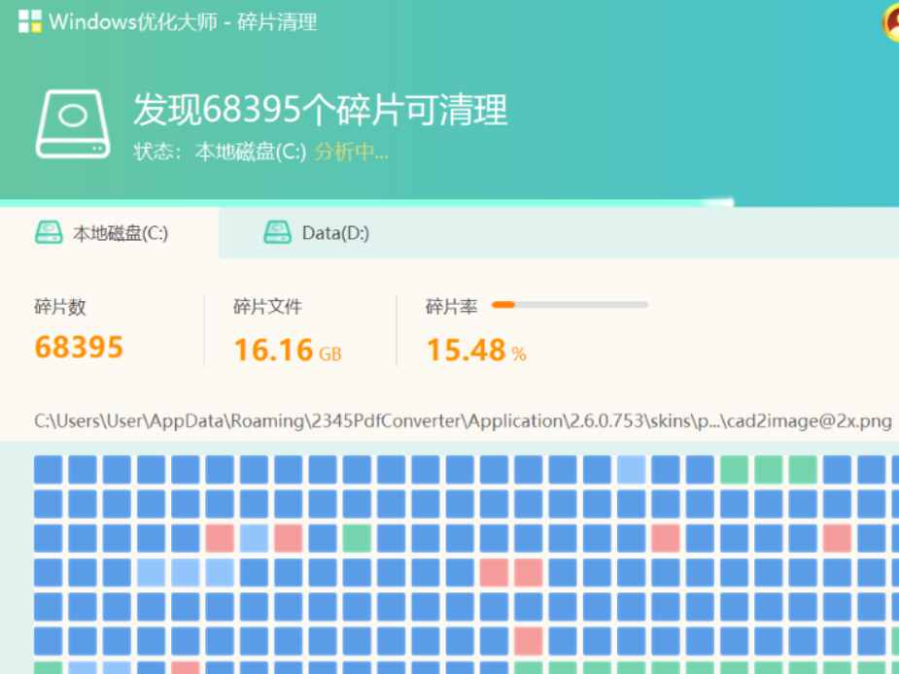This screenshot has width=899, height=674.
Task: Open the 本地磁盘(C:) tab
Action: pos(109,233)
